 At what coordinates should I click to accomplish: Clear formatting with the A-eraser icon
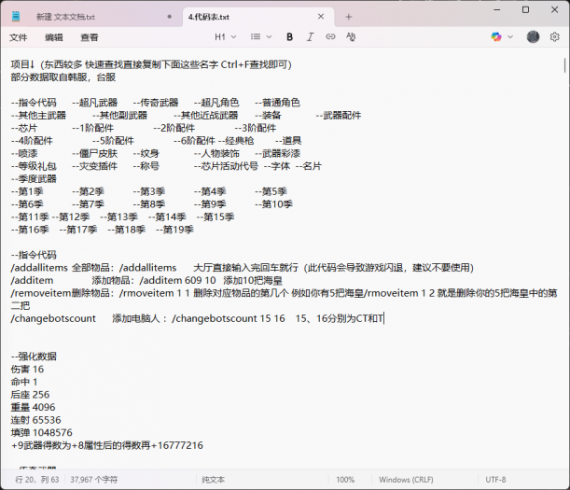(x=351, y=36)
